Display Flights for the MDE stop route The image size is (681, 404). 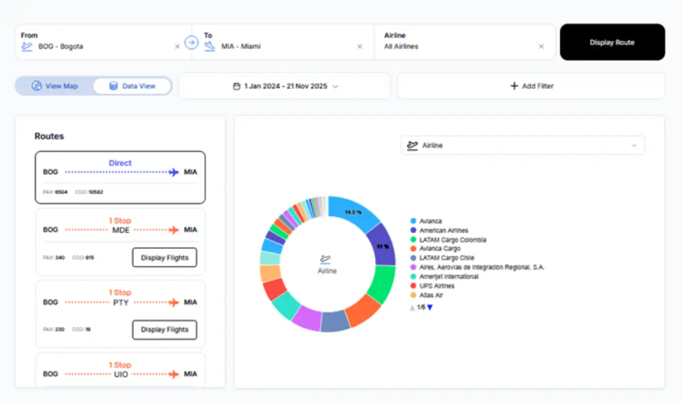(164, 258)
